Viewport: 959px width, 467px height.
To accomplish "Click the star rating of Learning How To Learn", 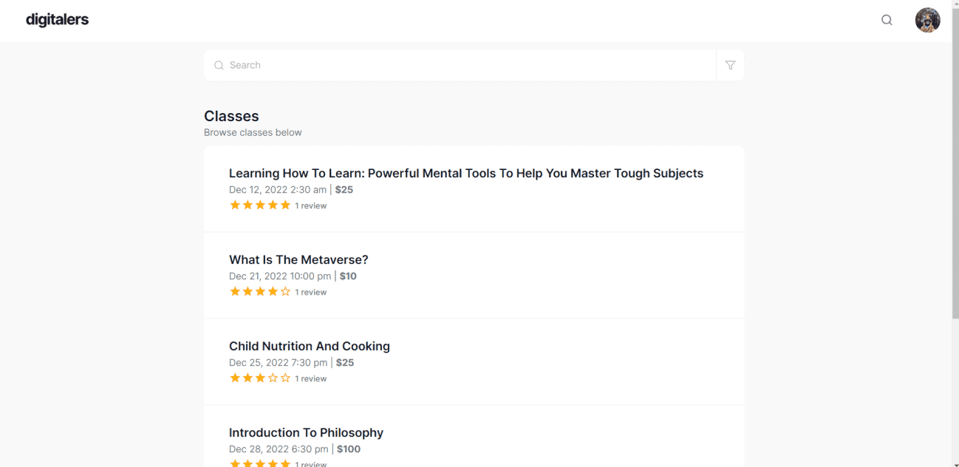I will 260,205.
